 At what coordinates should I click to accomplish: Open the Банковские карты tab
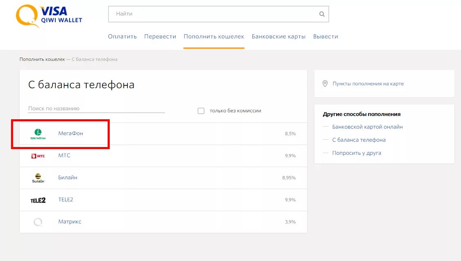(278, 36)
